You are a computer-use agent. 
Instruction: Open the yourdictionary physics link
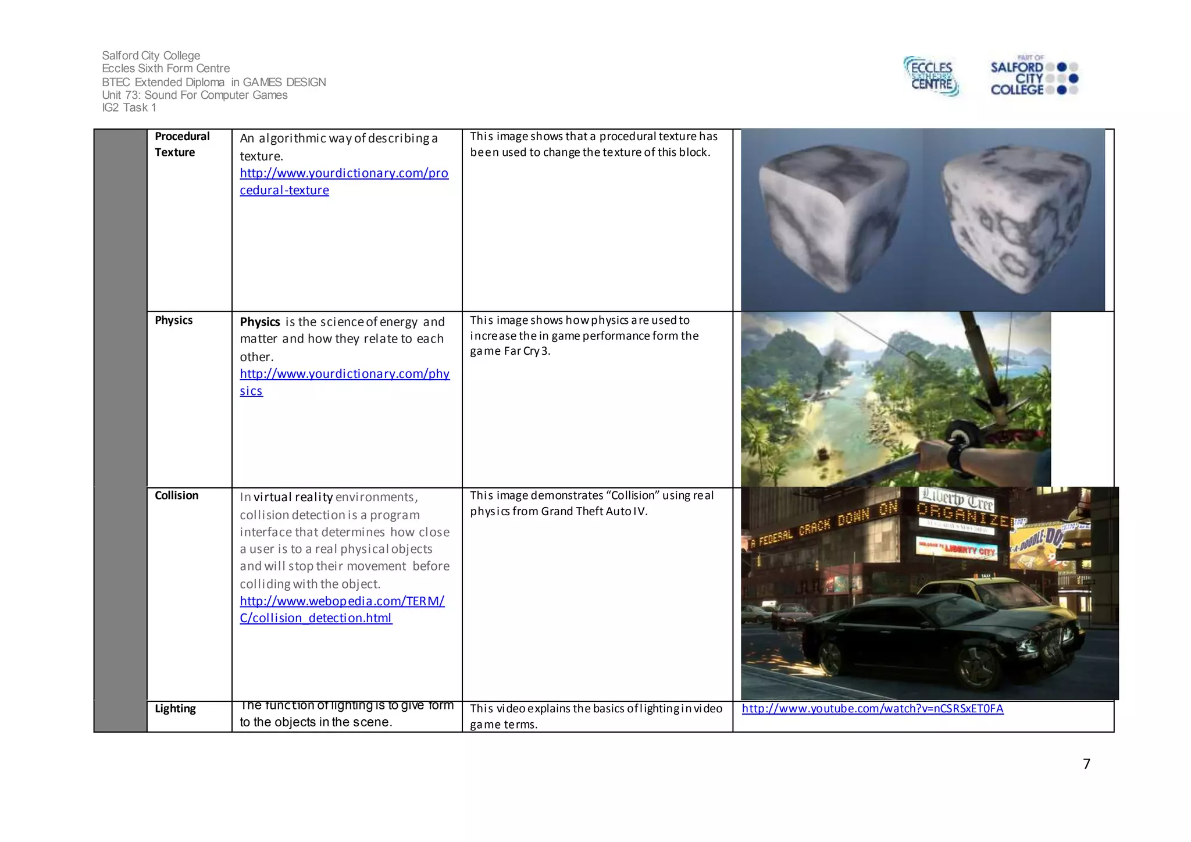point(344,374)
